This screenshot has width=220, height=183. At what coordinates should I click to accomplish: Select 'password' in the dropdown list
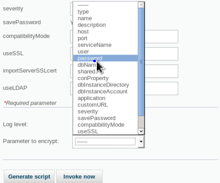tap(105, 58)
